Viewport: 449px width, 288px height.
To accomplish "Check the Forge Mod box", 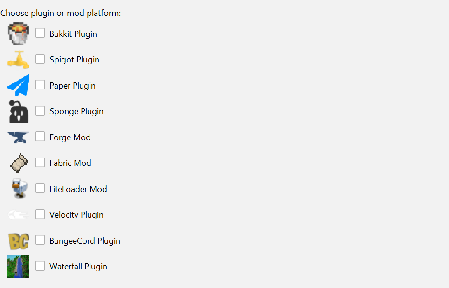I will (x=40, y=137).
